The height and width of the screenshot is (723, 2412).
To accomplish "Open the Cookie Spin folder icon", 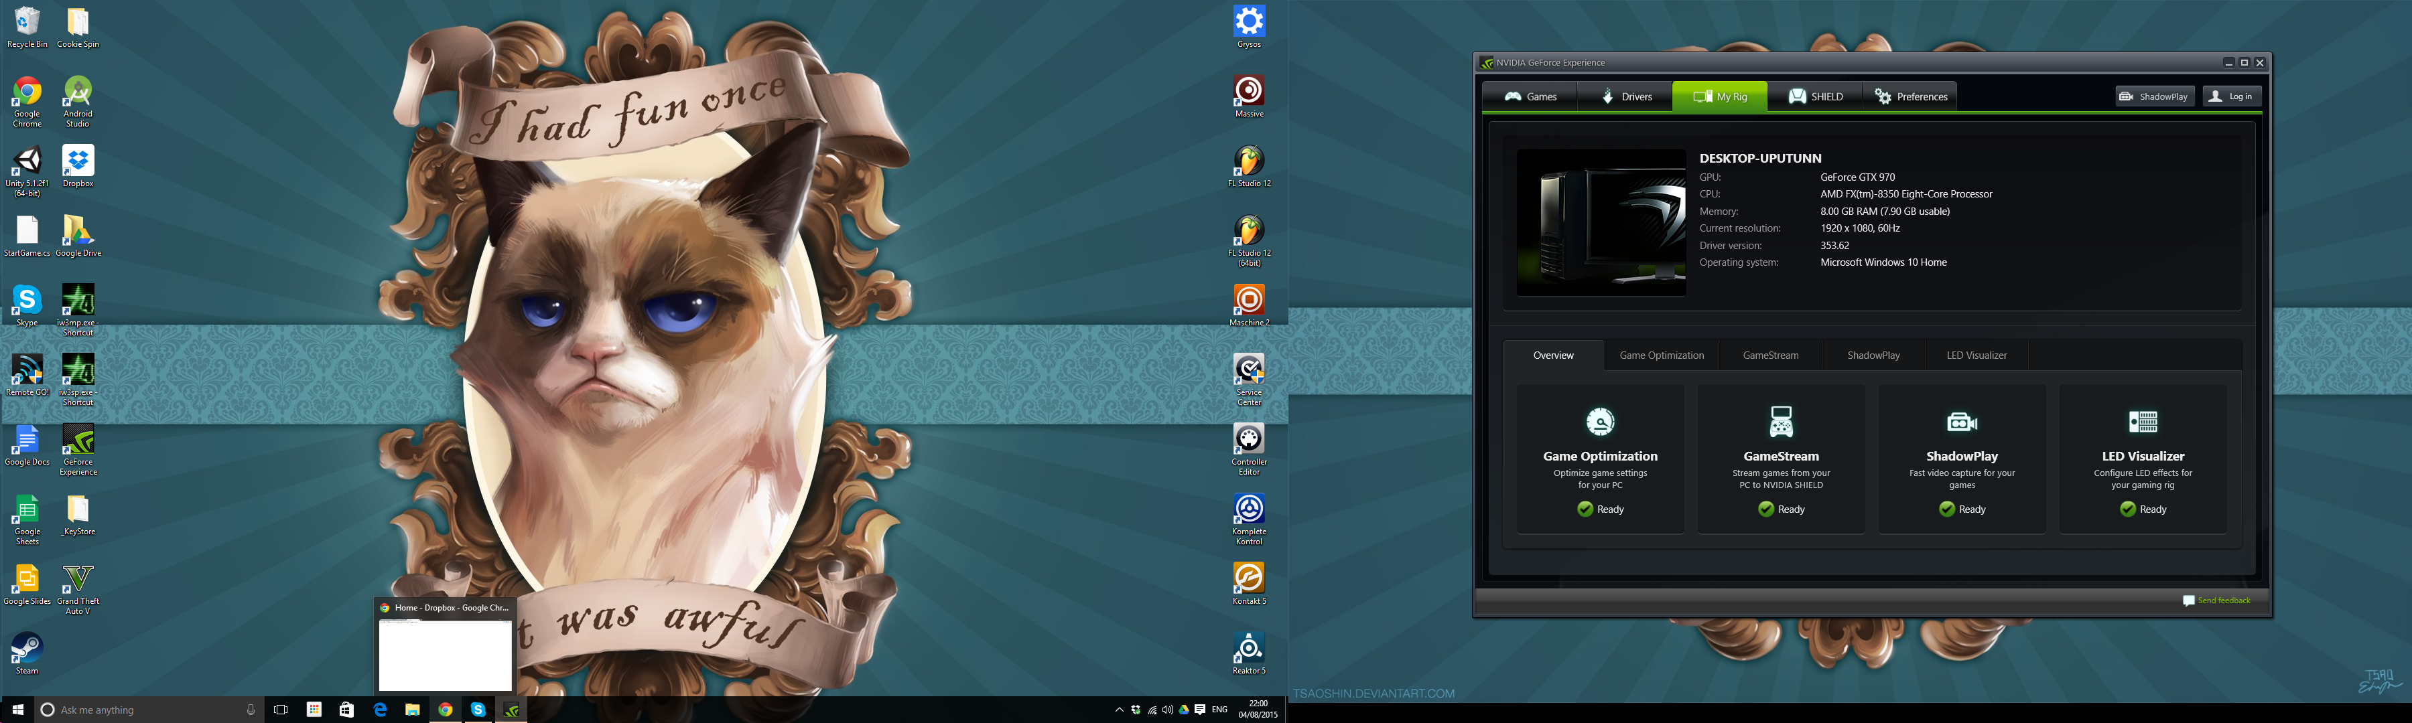I will [x=78, y=27].
